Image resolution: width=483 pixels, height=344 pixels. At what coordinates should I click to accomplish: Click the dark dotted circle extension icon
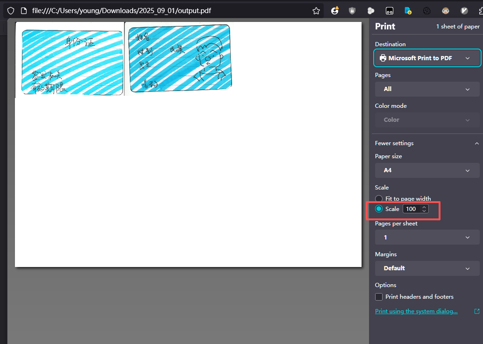point(426,11)
